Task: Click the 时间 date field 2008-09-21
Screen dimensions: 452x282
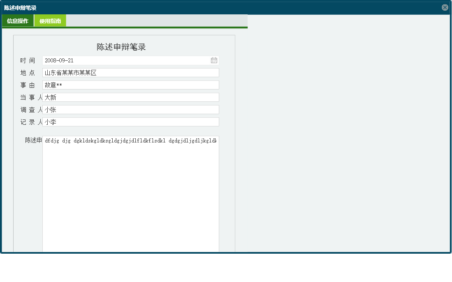Action: [131, 60]
